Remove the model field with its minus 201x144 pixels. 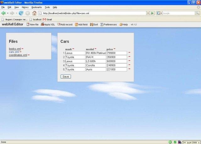point(95,49)
